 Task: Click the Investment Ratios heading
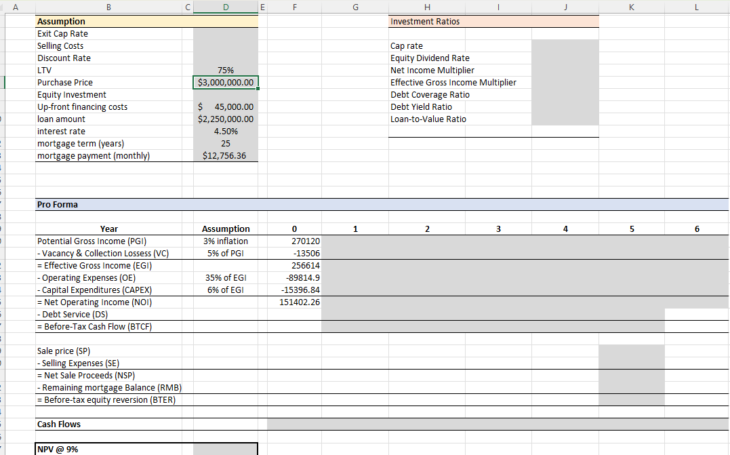[x=424, y=22]
